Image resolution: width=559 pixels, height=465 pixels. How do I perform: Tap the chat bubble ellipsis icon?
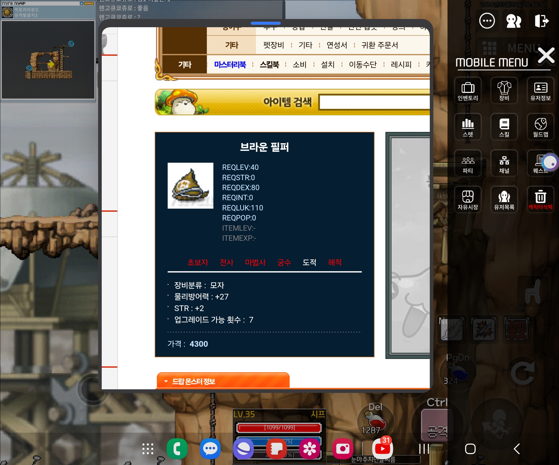coord(487,21)
